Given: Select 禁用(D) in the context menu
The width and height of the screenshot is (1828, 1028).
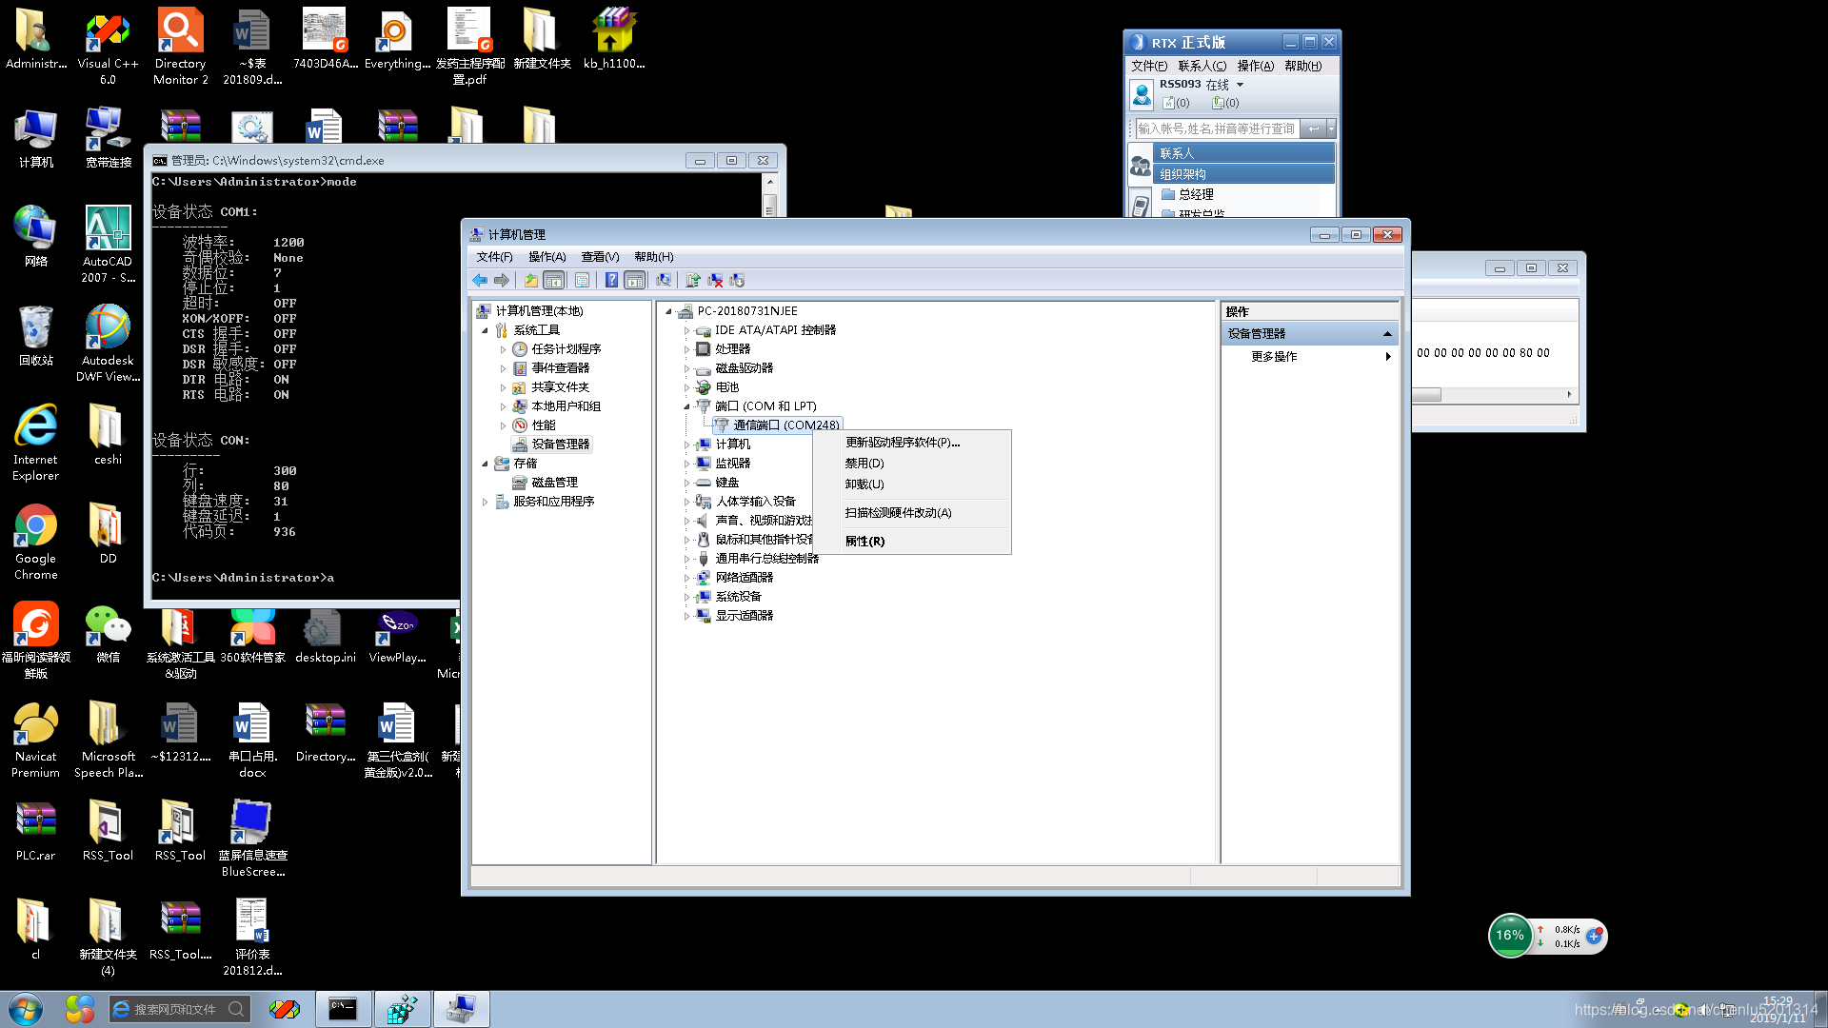Looking at the screenshot, I should pos(864,464).
